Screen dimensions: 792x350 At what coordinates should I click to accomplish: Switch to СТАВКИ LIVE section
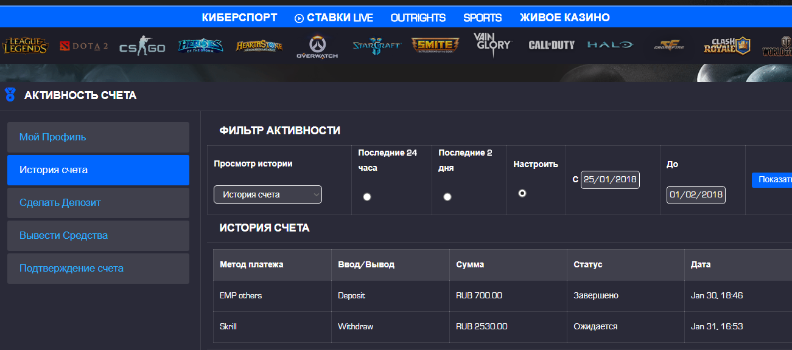[x=334, y=18]
